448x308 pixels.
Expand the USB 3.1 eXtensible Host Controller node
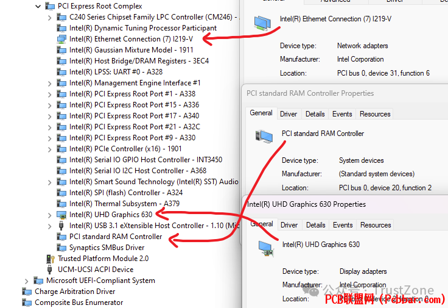click(x=49, y=226)
